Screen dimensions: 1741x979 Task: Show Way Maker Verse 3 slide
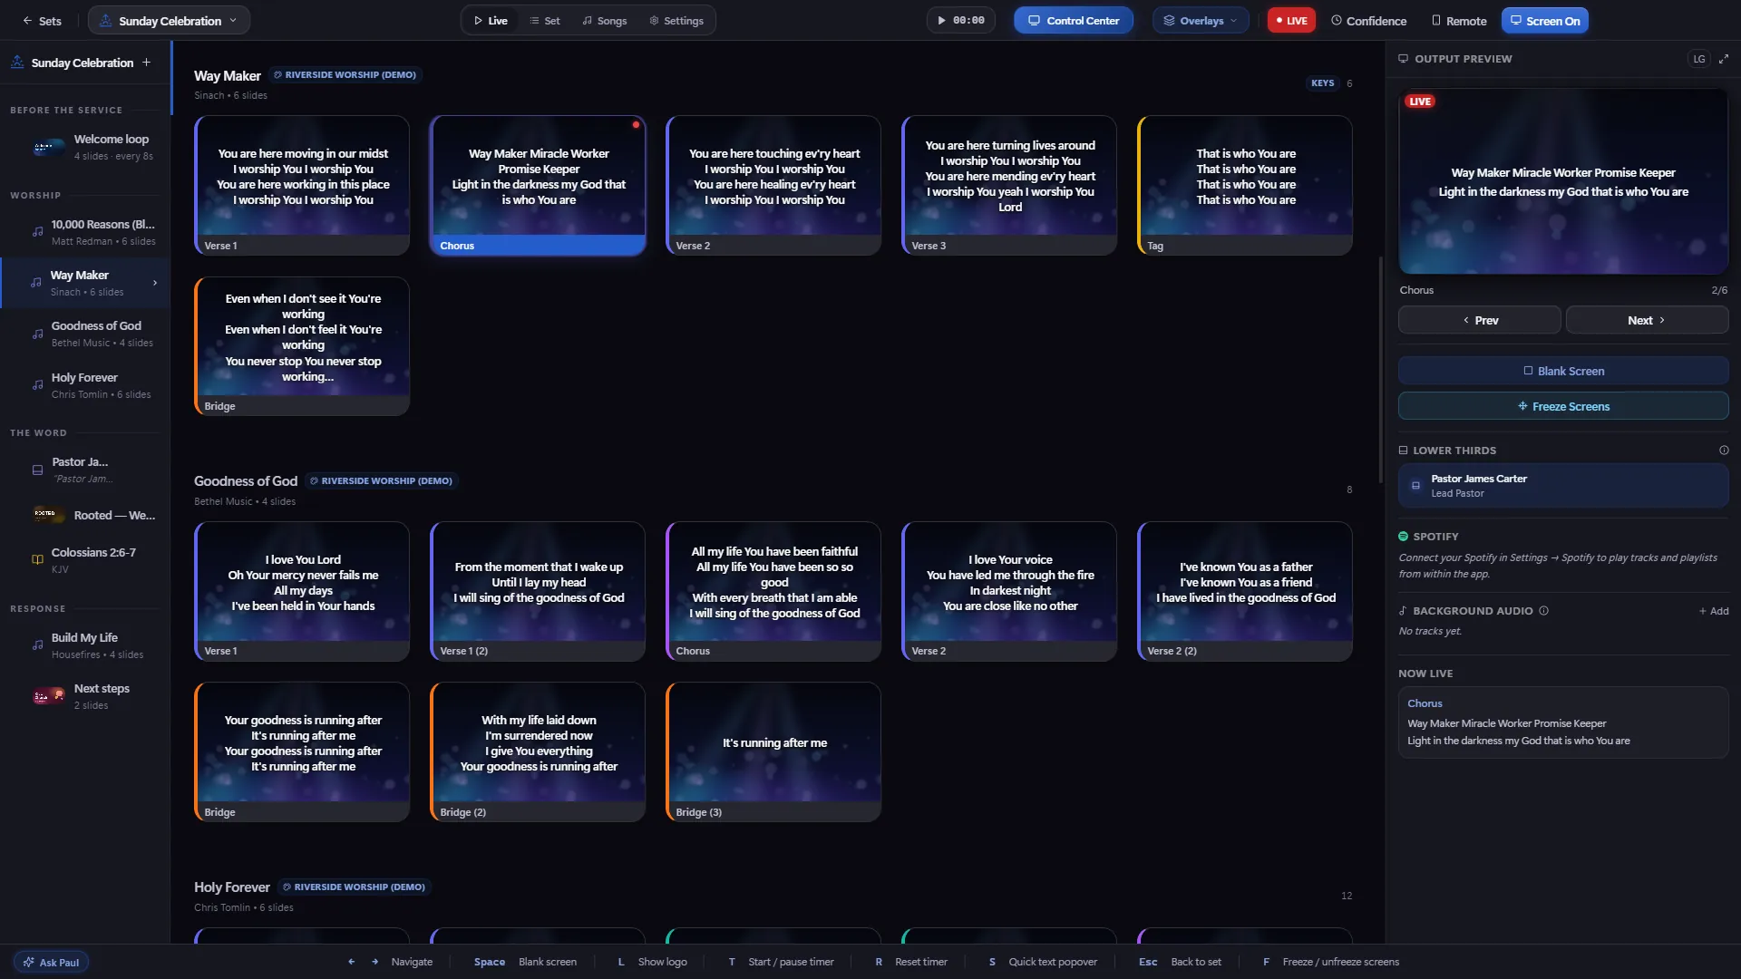1009,185
